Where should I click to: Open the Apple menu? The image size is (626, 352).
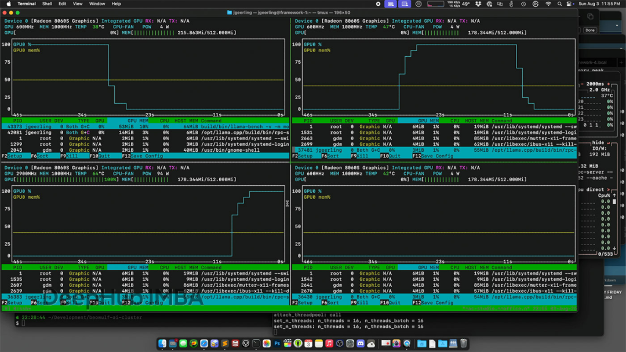tap(9, 4)
